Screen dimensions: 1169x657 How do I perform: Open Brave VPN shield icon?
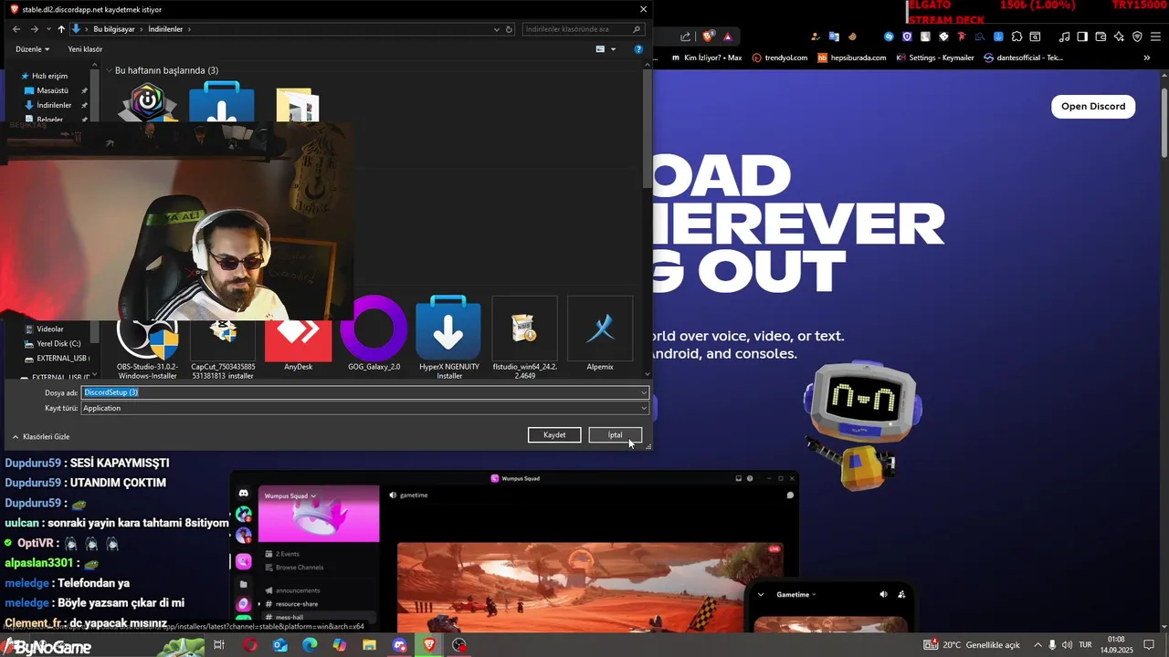point(1137,36)
